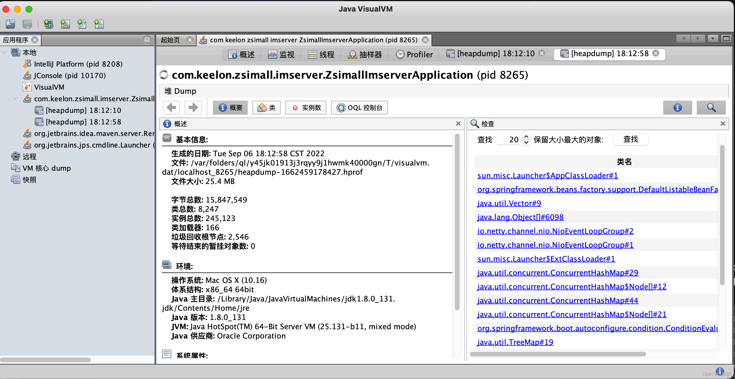Click the 查找 search button
This screenshot has width=735, height=379.
click(x=631, y=139)
